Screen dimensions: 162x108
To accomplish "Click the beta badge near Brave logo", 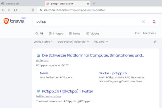I will pos(24,18).
